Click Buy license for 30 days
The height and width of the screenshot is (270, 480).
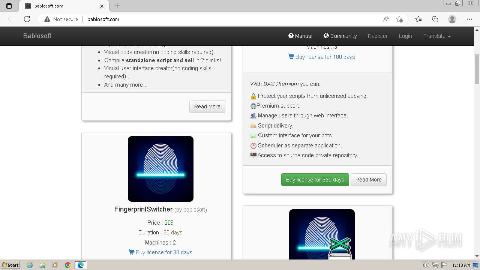160,252
